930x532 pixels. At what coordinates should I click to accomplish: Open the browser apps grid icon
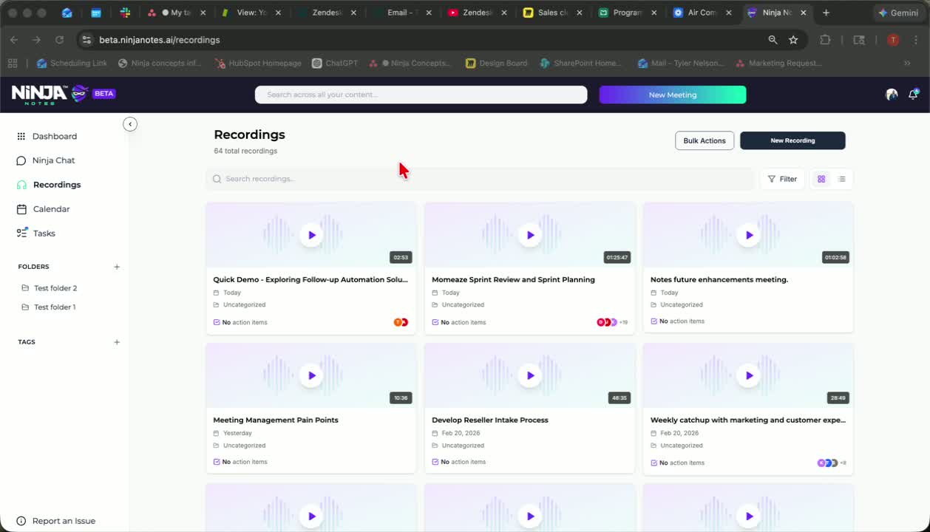pyautogui.click(x=13, y=63)
